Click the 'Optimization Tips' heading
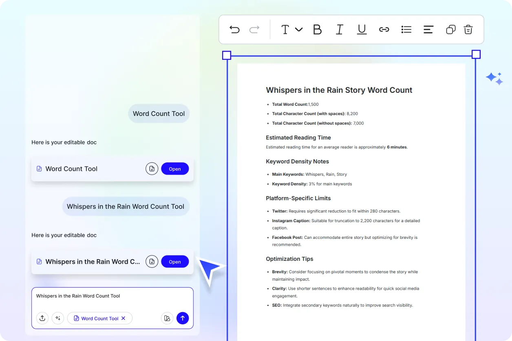 (x=289, y=259)
